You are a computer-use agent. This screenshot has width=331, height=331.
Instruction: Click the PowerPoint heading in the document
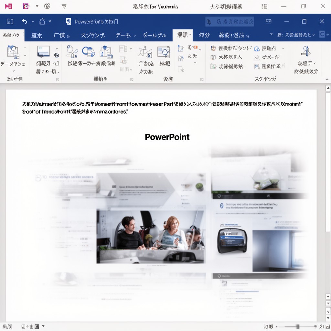click(x=167, y=137)
